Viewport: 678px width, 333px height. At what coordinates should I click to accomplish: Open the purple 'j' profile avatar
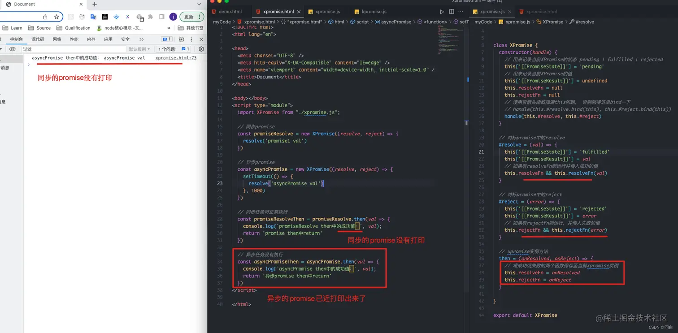pyautogui.click(x=173, y=17)
